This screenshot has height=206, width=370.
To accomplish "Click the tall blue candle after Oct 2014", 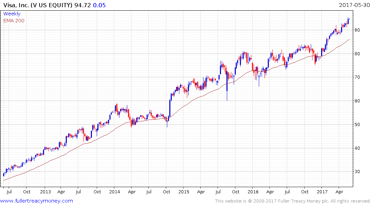I will pyautogui.click(x=170, y=108).
